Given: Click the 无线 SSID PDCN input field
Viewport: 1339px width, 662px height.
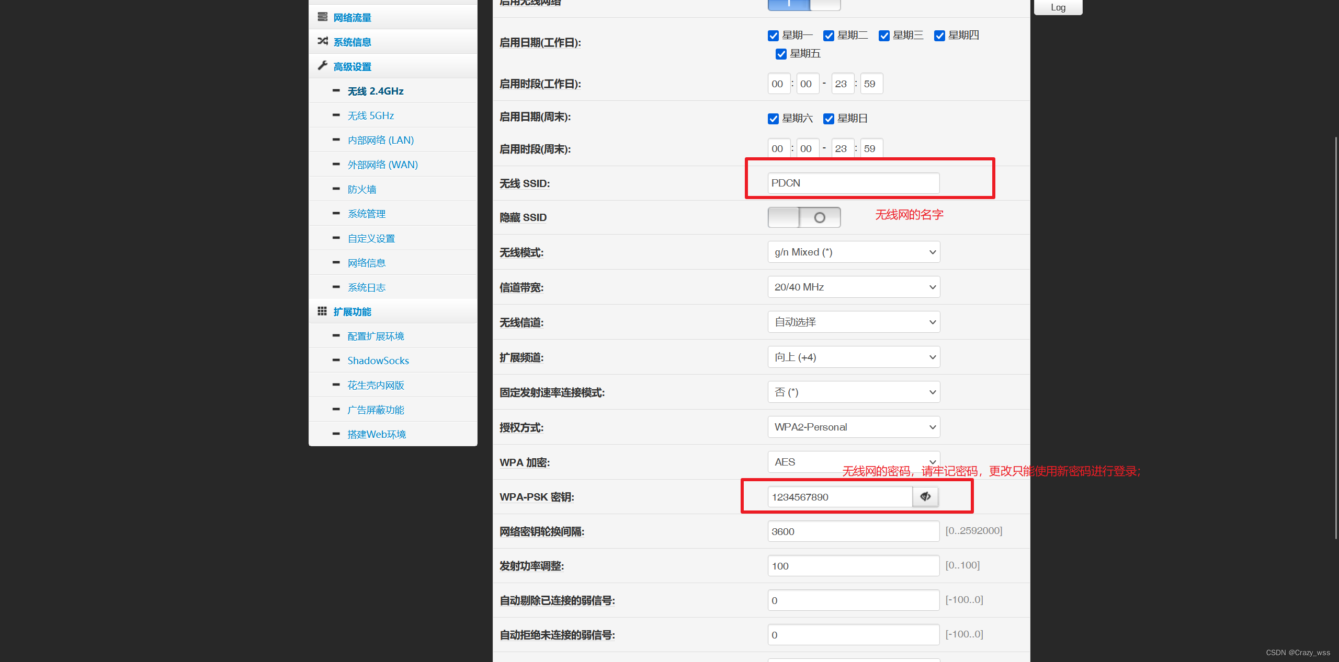Looking at the screenshot, I should (853, 183).
